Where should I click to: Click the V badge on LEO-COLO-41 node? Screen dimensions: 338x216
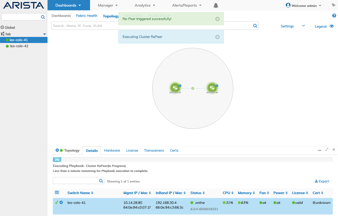pyautogui.click(x=180, y=86)
